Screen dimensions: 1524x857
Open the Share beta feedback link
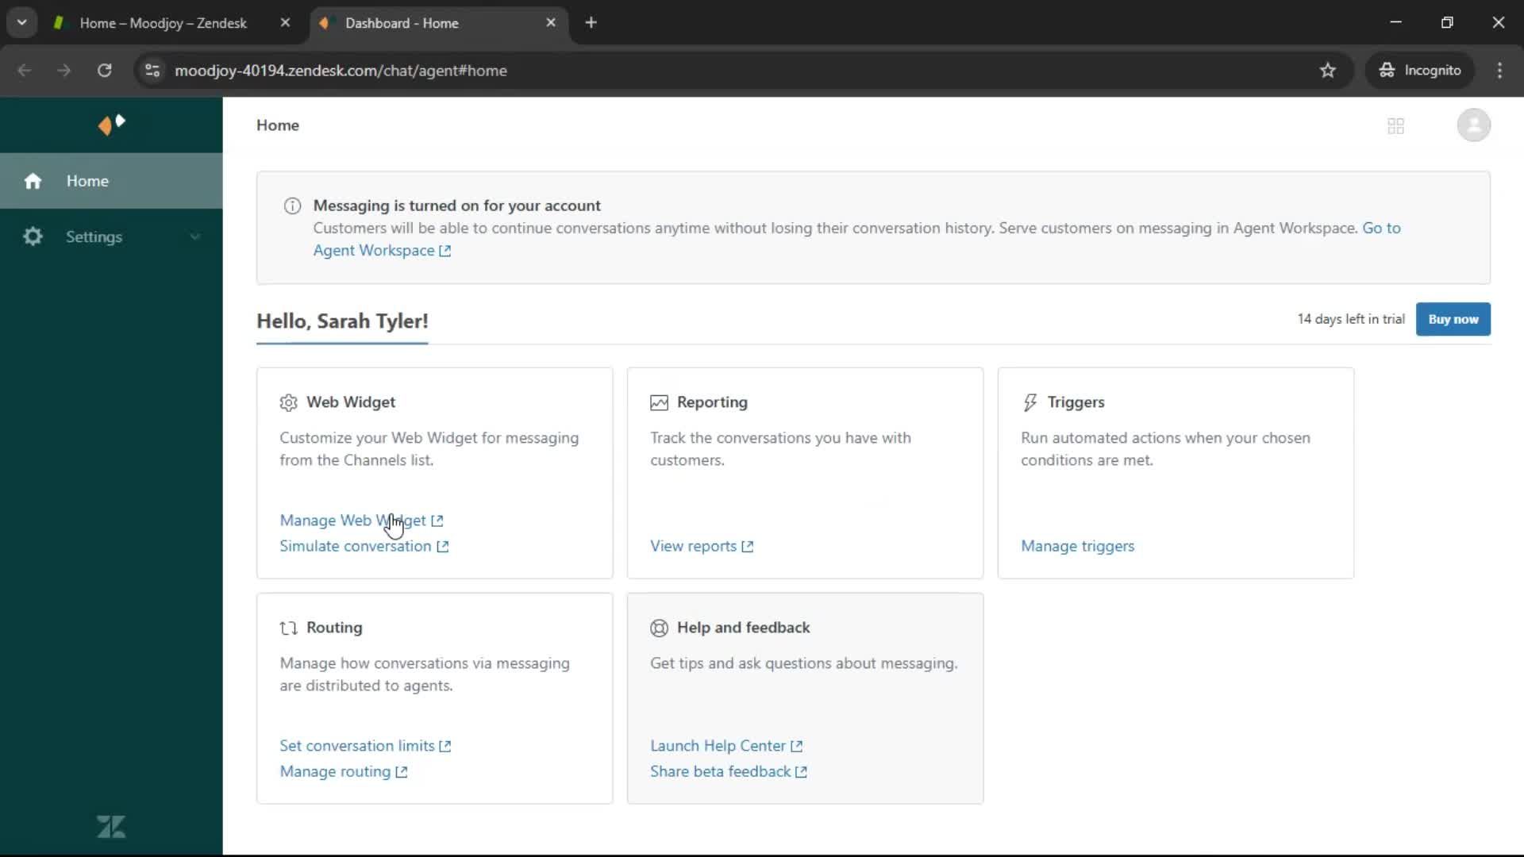[728, 771]
